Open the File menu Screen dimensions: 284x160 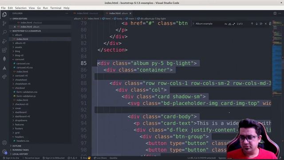click(x=3, y=8)
